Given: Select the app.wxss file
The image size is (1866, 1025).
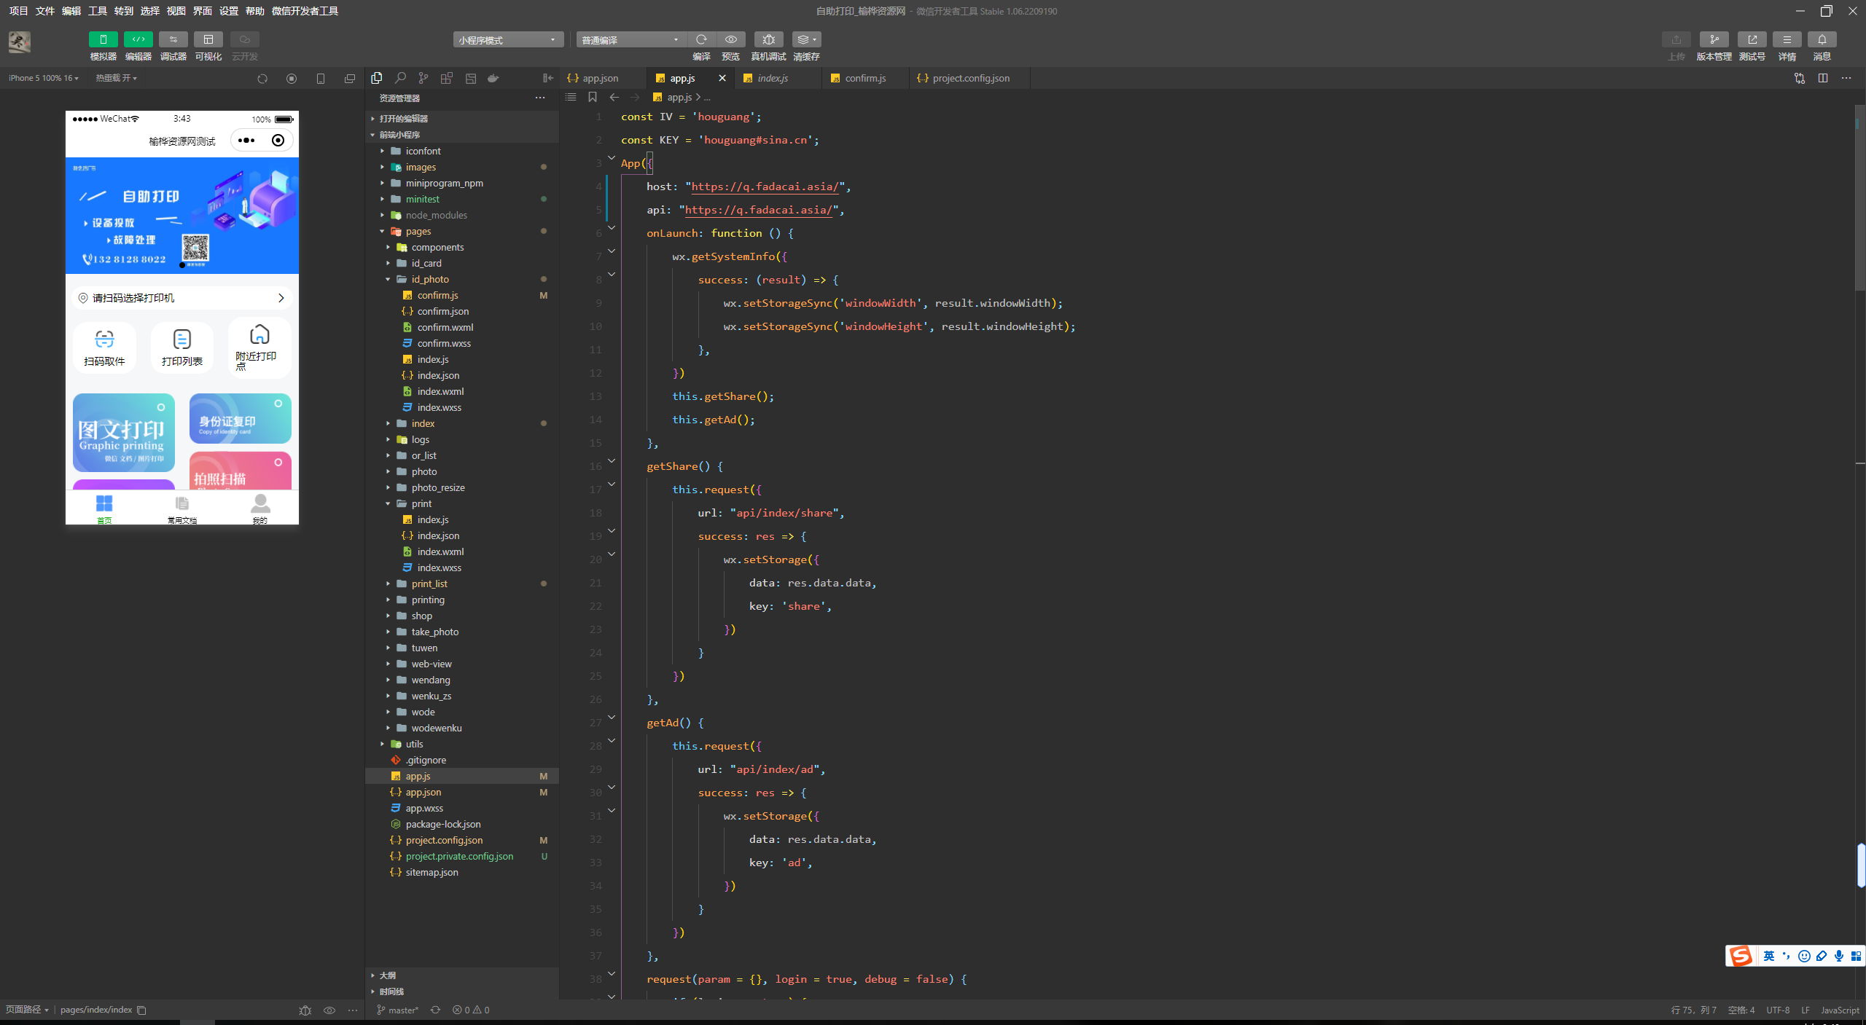Looking at the screenshot, I should [462, 808].
